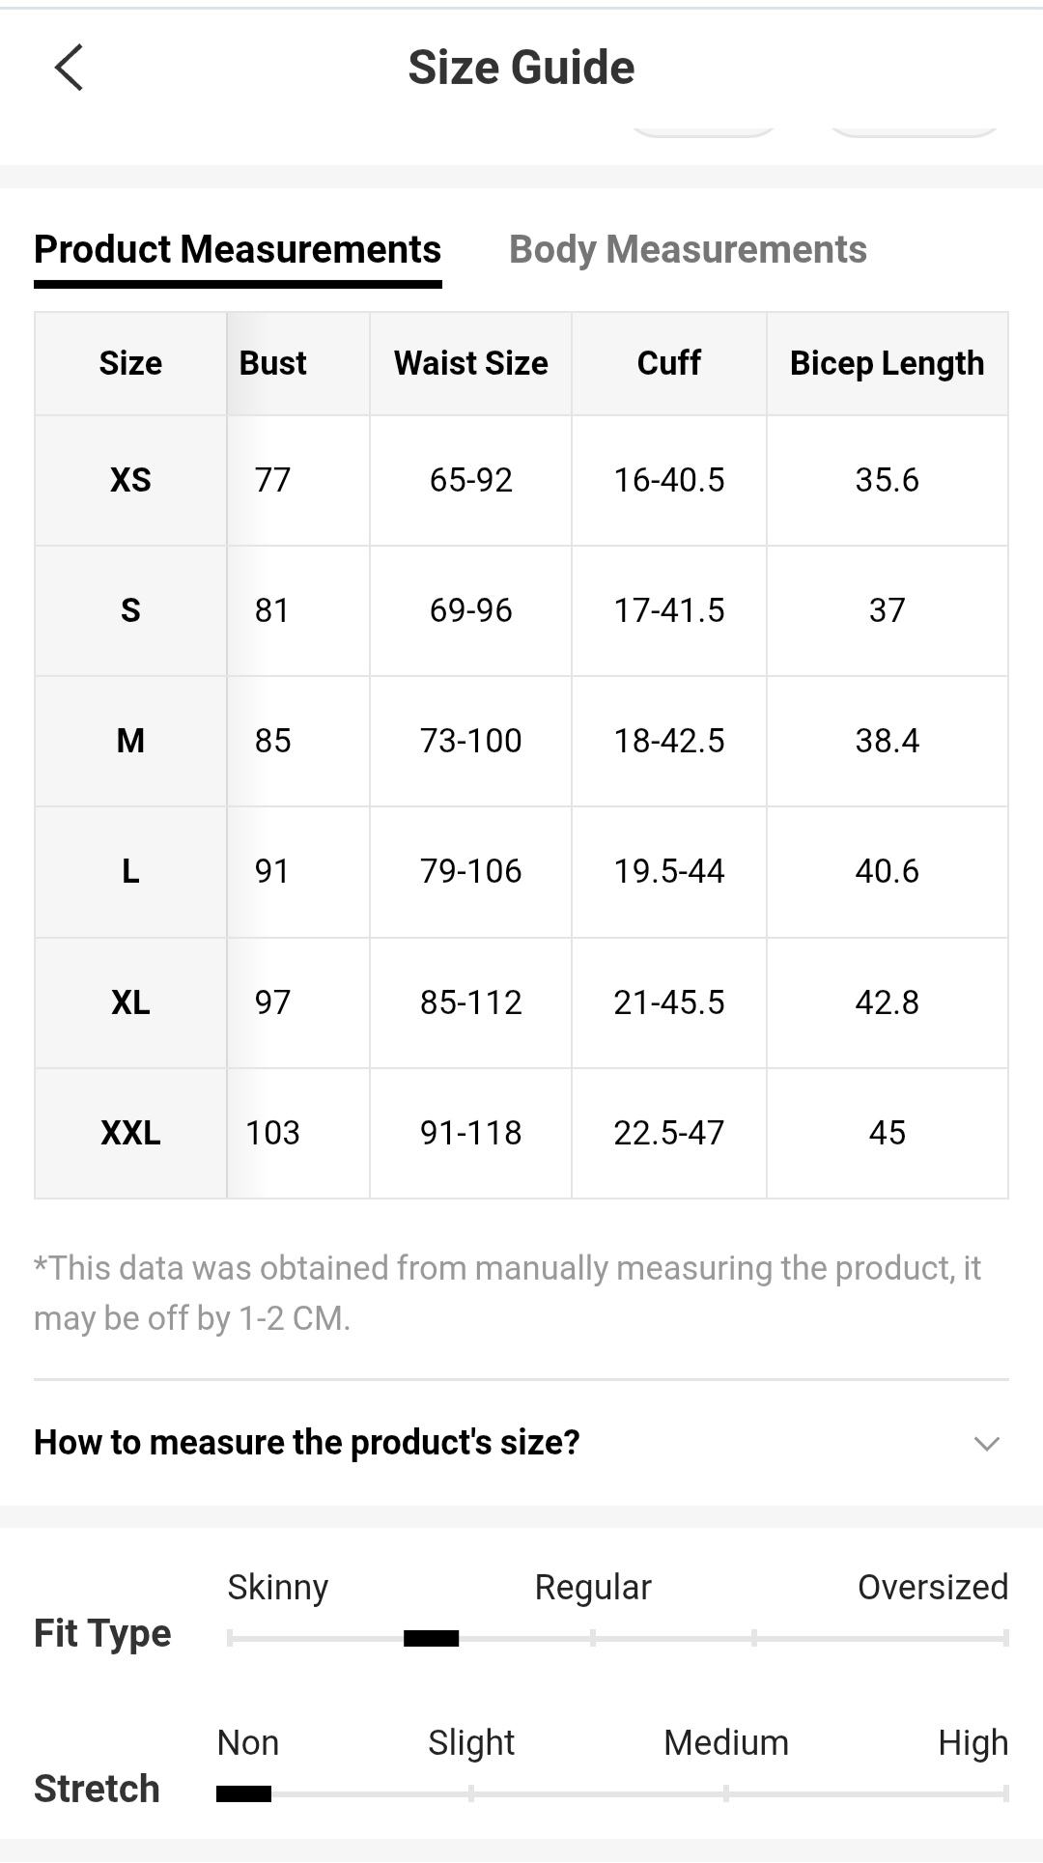
Task: Click the Waist Size column header
Action: coord(470,363)
